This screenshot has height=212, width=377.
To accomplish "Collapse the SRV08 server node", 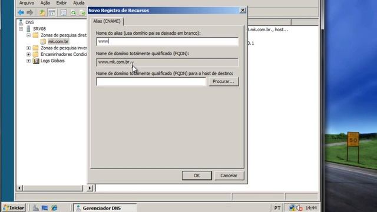I will 21,29.
